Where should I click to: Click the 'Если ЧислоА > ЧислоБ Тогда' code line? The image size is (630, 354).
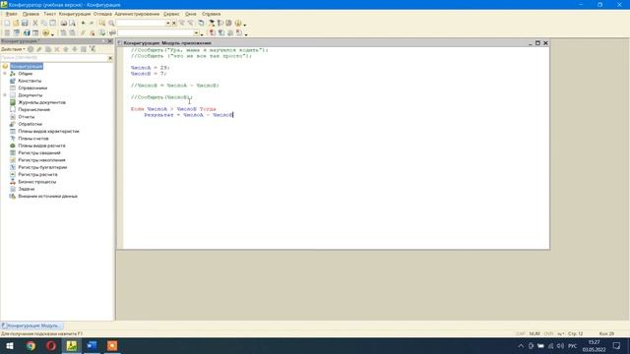[173, 109]
